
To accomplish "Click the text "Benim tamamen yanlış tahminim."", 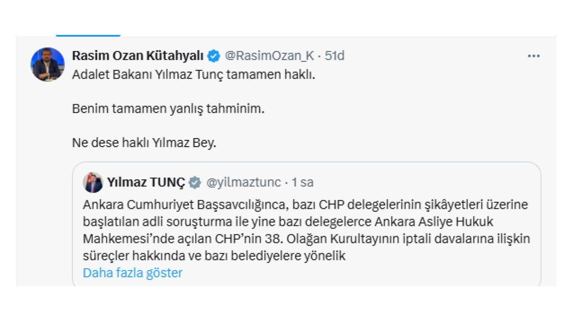I will 168,109.
